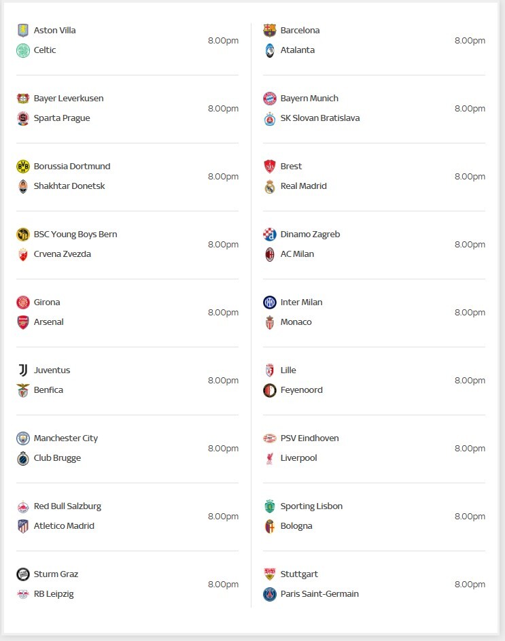Click the Paris Saint-Germain crest
The width and height of the screenshot is (505, 641).
point(269,594)
